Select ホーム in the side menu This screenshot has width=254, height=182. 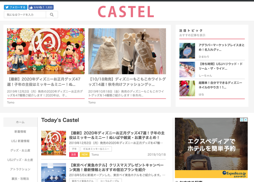point(20,122)
